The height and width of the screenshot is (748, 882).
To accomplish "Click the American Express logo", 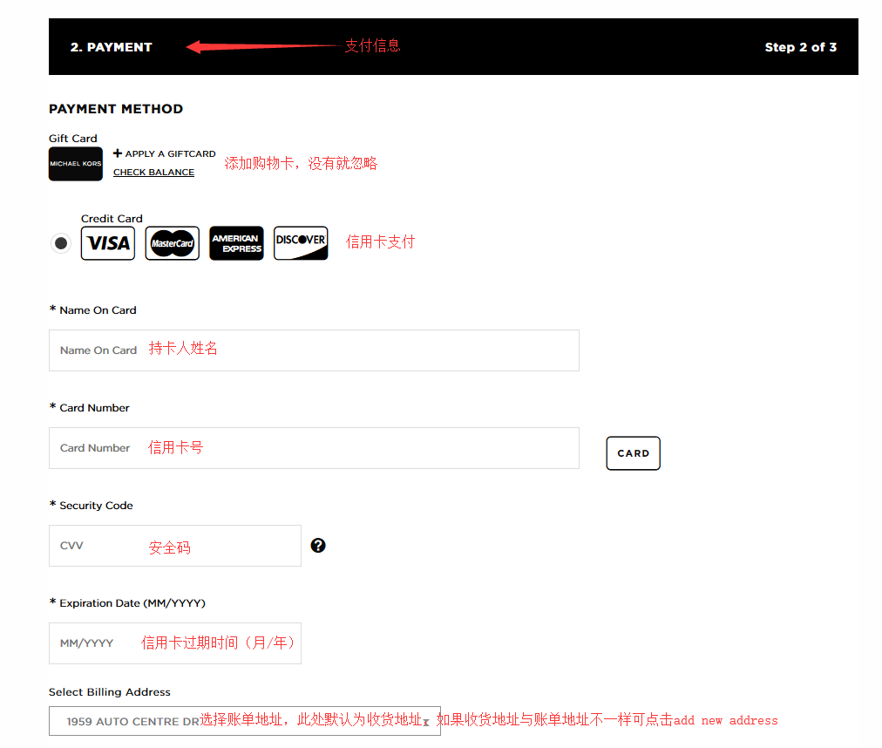I will point(236,243).
